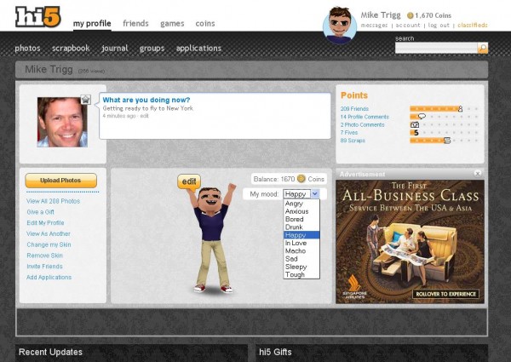Click the coin icon in the Balance box
The image size is (511, 362).
[x=301, y=179]
